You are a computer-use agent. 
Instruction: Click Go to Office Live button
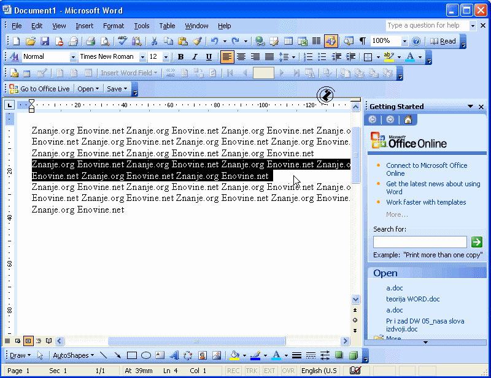pos(40,89)
